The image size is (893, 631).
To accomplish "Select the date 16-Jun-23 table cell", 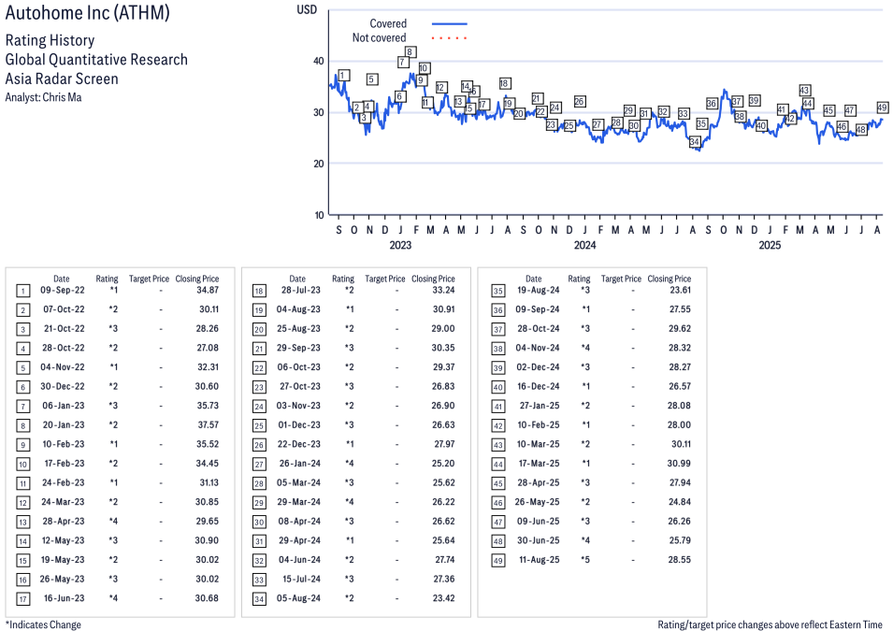I will (64, 598).
